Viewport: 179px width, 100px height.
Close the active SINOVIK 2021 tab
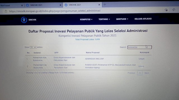[99, 5]
